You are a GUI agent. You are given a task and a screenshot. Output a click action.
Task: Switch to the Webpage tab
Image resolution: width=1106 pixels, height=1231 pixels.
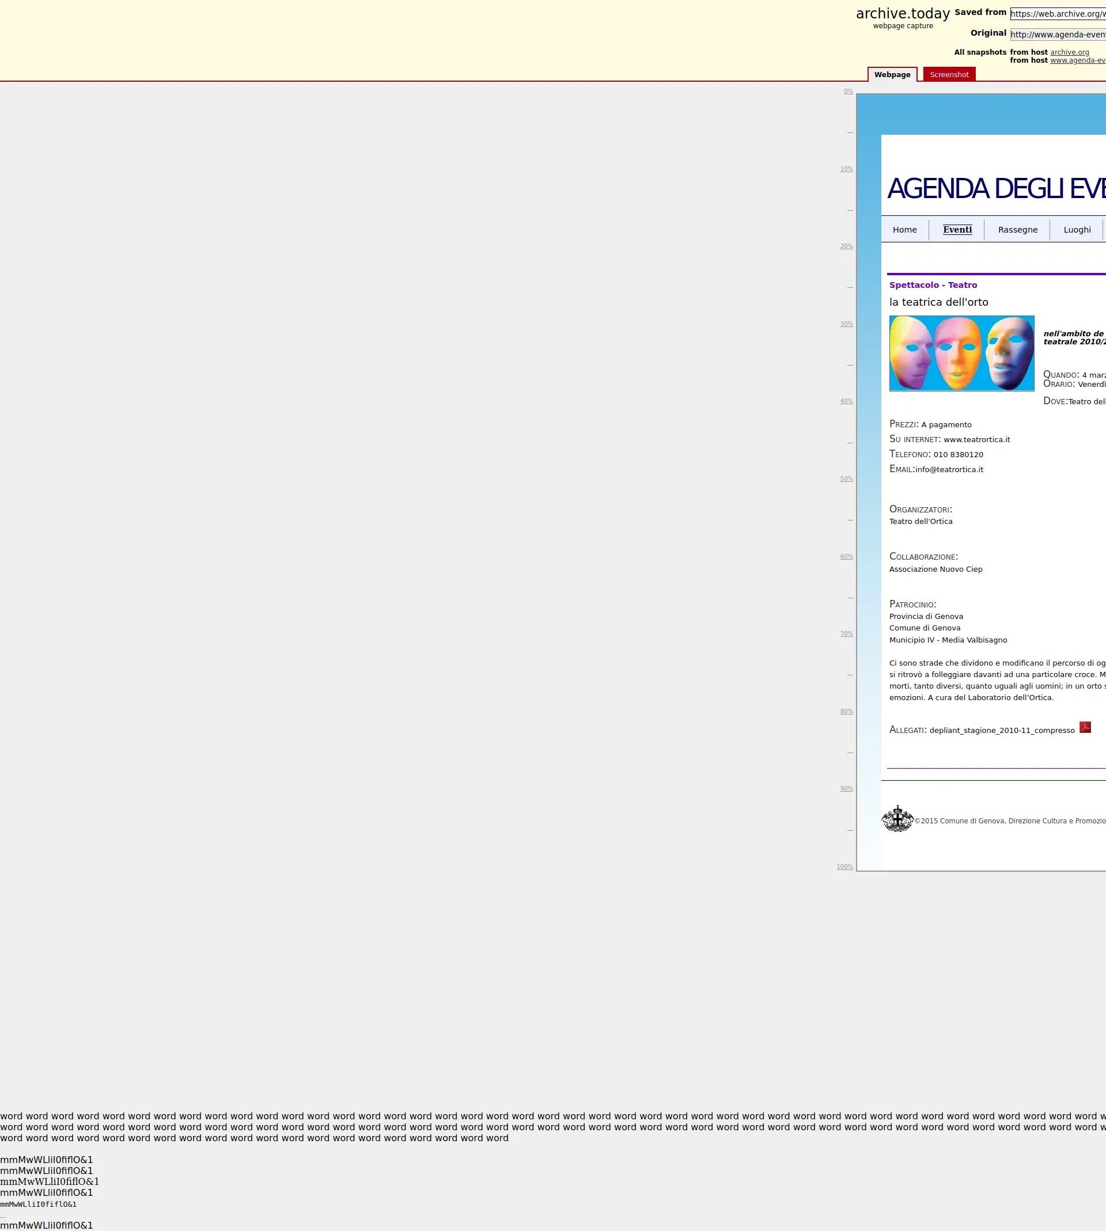point(892,75)
